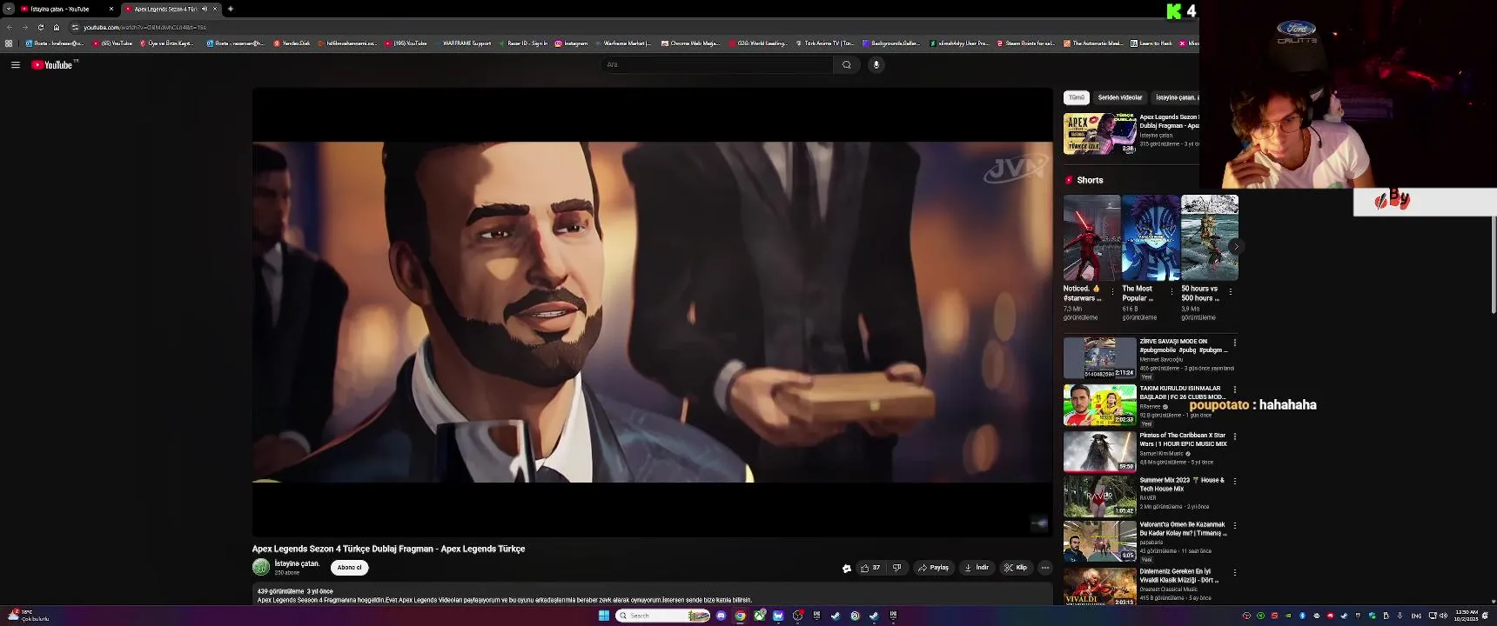Expand the video description box
The width and height of the screenshot is (1497, 626).
(x=652, y=595)
